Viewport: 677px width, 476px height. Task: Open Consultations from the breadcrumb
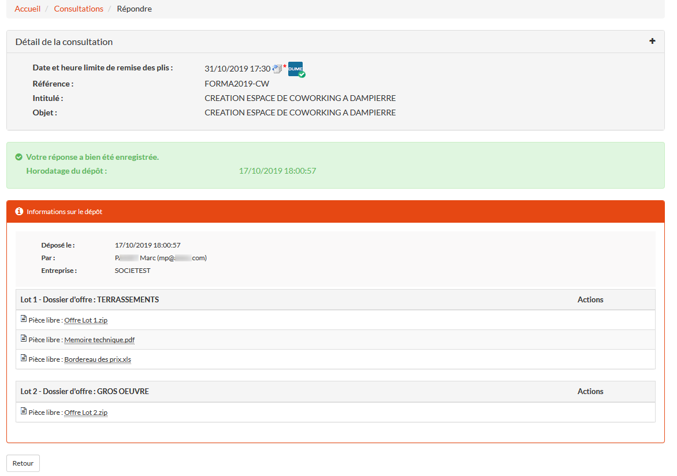click(79, 9)
